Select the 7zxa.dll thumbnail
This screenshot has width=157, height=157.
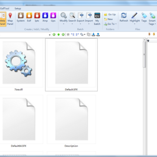click(x=19, y=63)
